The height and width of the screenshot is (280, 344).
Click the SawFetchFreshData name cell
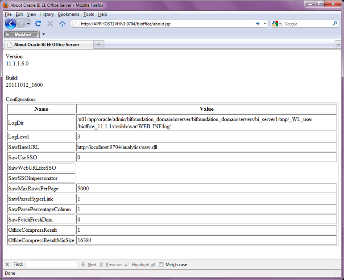point(41,220)
